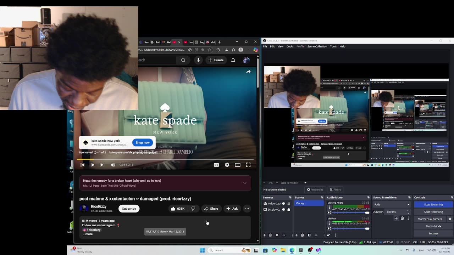Add a new source in OBS
Screen dimensions: 454x255
[x=265, y=235]
